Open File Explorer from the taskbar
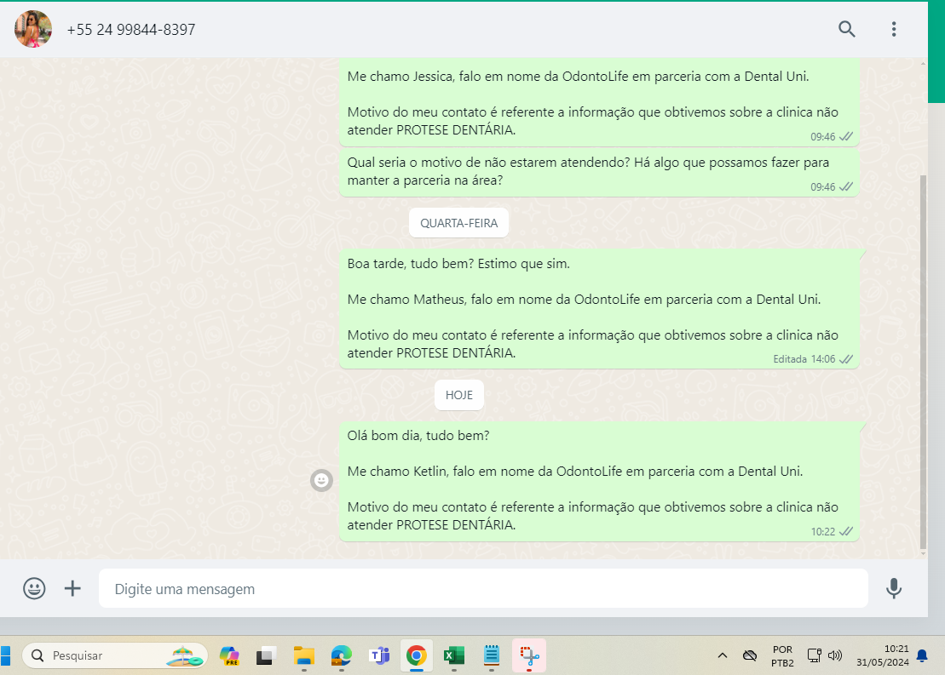Viewport: 945px width, 675px height. point(303,655)
